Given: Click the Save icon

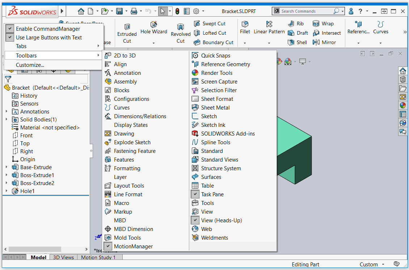Looking at the screenshot, I should click(119, 11).
